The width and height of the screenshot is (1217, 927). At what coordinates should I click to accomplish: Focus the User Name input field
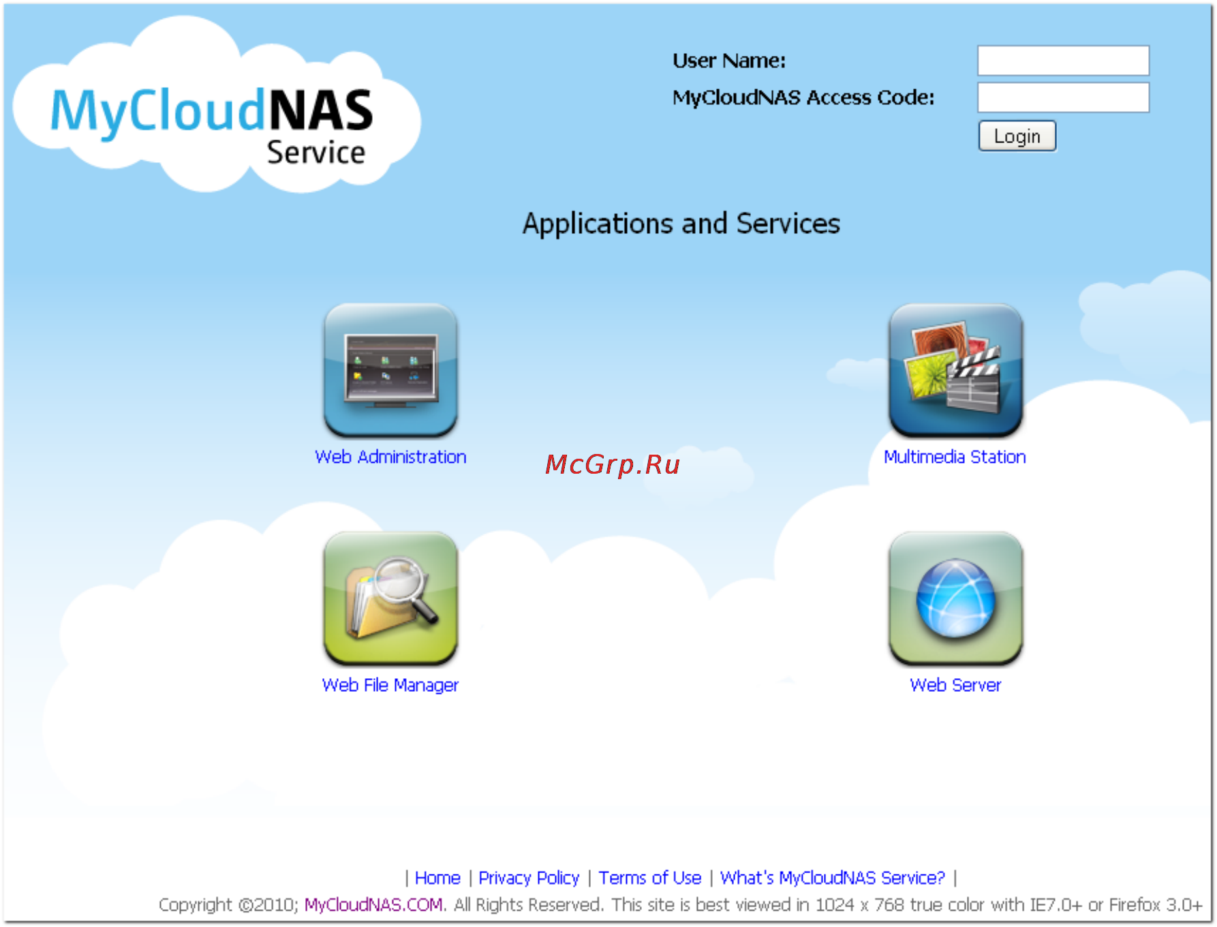pyautogui.click(x=1063, y=61)
